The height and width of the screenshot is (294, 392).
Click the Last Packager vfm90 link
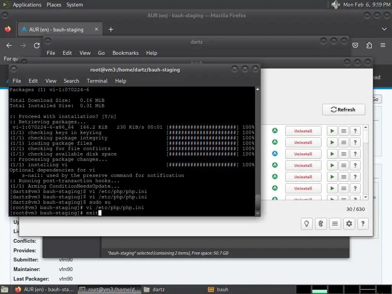coord(66,279)
